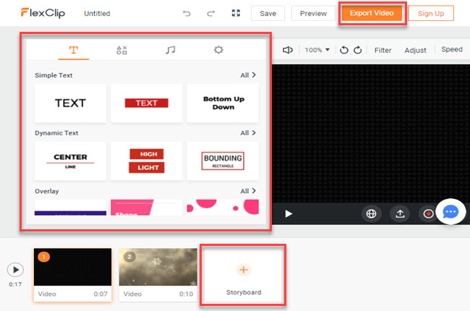Screen dimensions: 470x311
Task: Add the Bounding Rectangle dynamic text
Action: point(223,161)
